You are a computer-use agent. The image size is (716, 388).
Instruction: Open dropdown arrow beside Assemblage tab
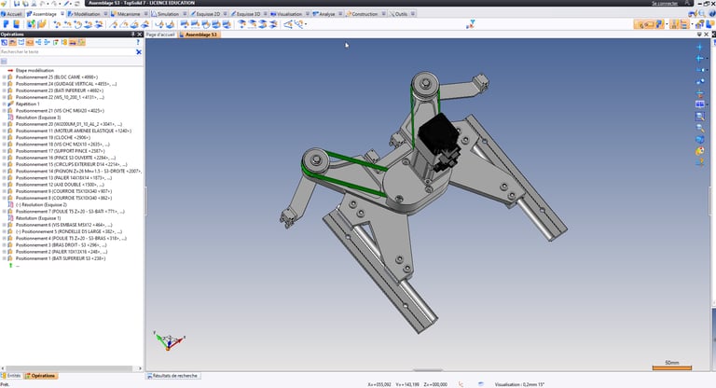click(x=62, y=14)
